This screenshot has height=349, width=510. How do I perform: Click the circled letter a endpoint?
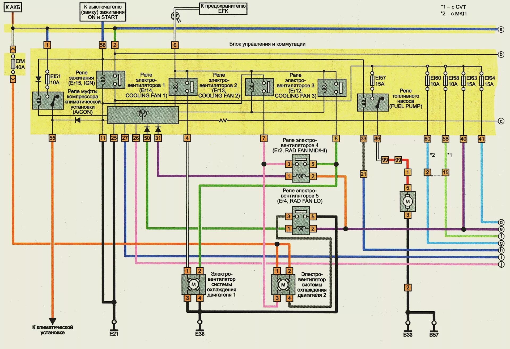pyautogui.click(x=501, y=29)
